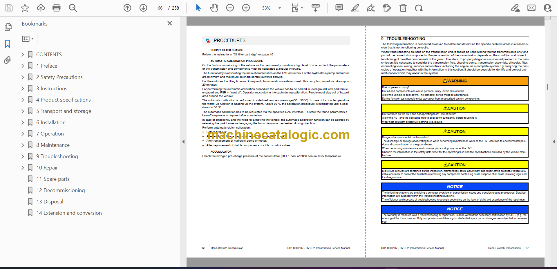The width and height of the screenshot is (557, 269).
Task: Expand the 6 Installation bookmark
Action: pyautogui.click(x=23, y=122)
